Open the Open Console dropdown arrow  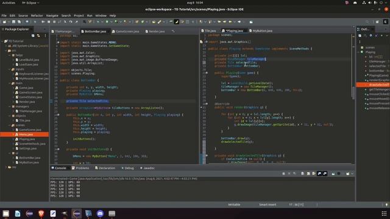(x=352, y=173)
